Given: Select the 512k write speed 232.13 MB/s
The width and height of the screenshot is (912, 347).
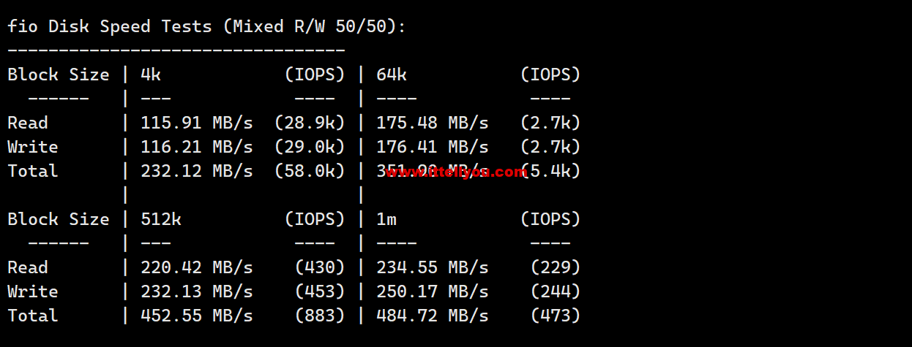Looking at the screenshot, I should coord(197,291).
